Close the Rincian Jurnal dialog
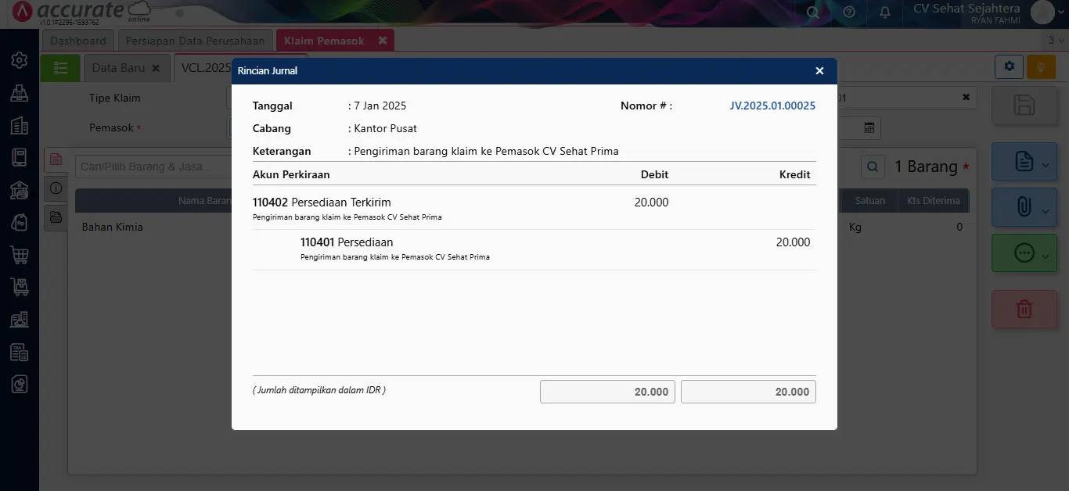Image resolution: width=1069 pixels, height=491 pixels. [819, 71]
